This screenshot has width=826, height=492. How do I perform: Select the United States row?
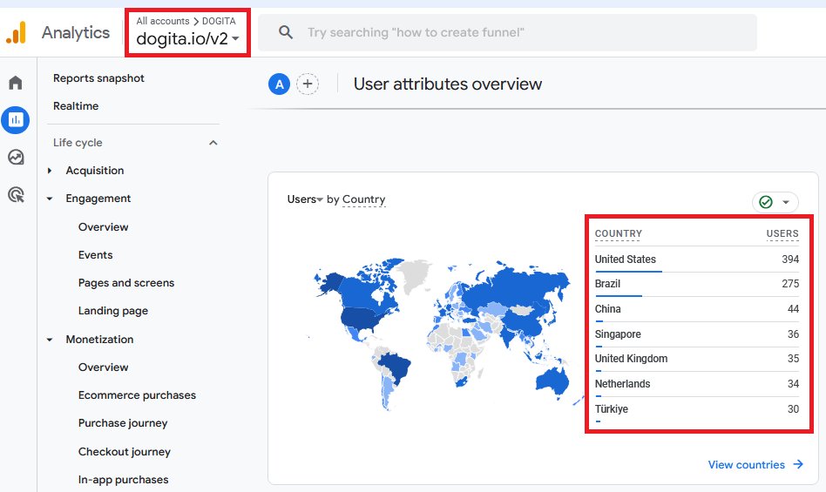pyautogui.click(x=697, y=259)
